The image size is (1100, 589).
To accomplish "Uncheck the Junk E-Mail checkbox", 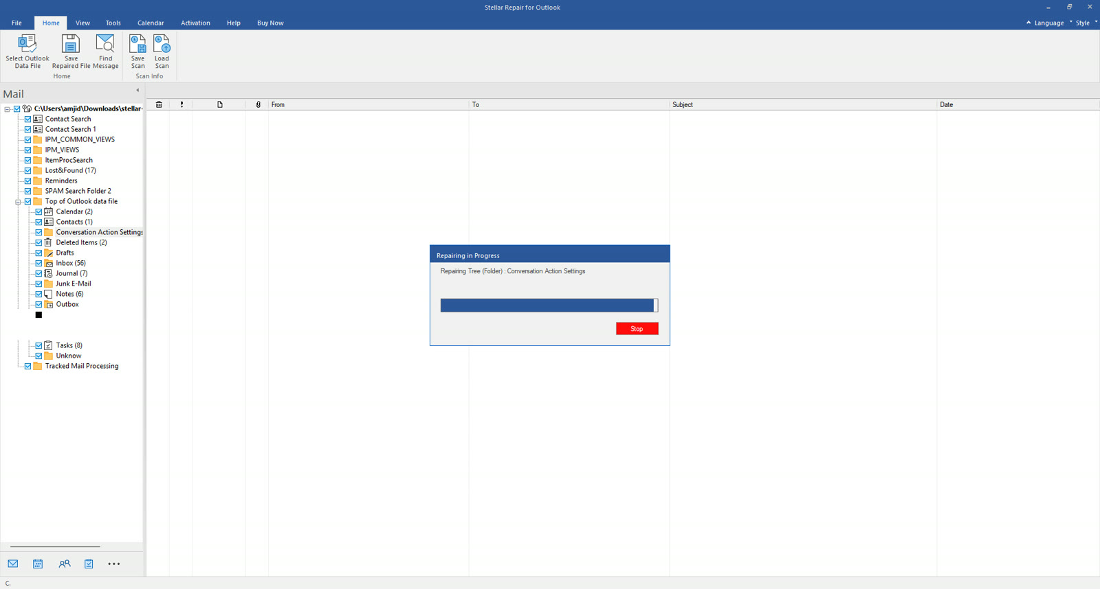I will tap(38, 284).
